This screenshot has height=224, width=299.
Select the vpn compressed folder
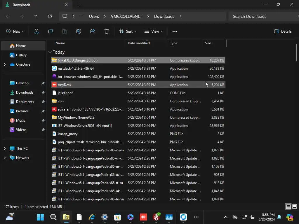pyautogui.click(x=138, y=101)
